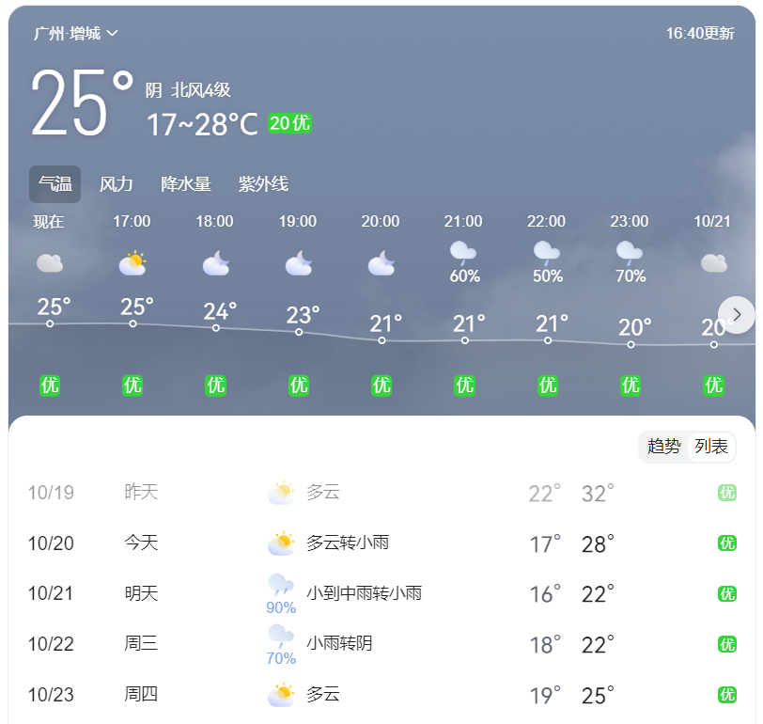Click the 阴 北风4级 condition text
Image resolution: width=763 pixels, height=724 pixels.
[x=188, y=90]
